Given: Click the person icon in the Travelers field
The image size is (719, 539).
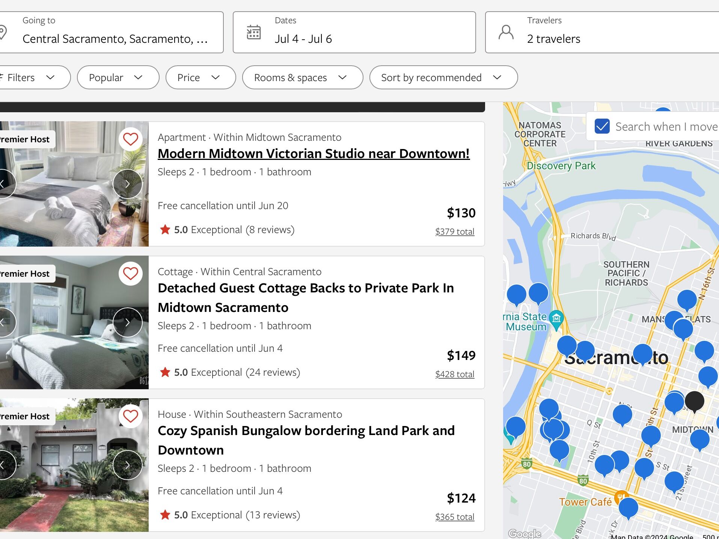Looking at the screenshot, I should pyautogui.click(x=506, y=32).
